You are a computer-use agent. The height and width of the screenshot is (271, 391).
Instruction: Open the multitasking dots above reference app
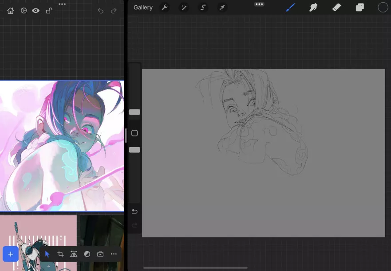tap(62, 4)
